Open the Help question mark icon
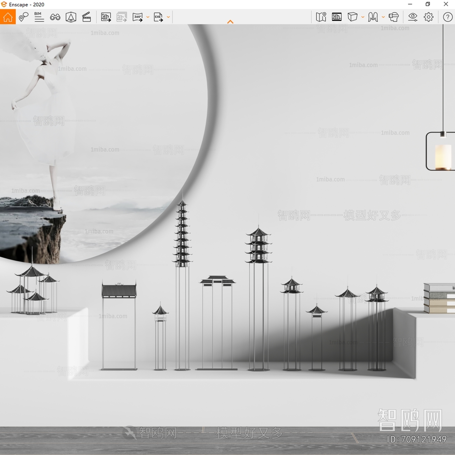The height and width of the screenshot is (455, 455). 448,17
